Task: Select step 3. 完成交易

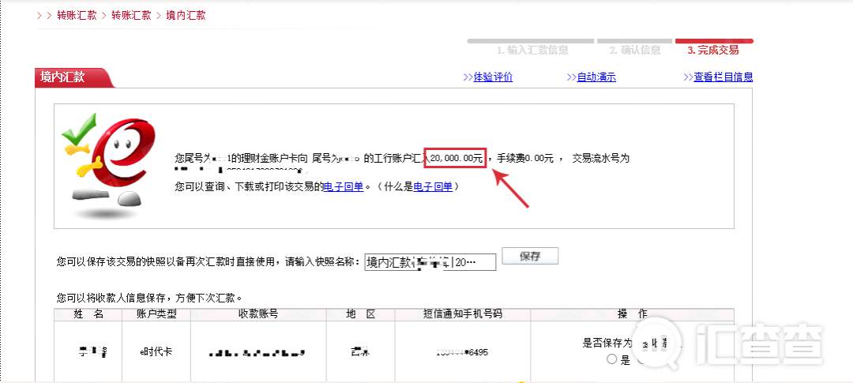Action: pyautogui.click(x=712, y=50)
